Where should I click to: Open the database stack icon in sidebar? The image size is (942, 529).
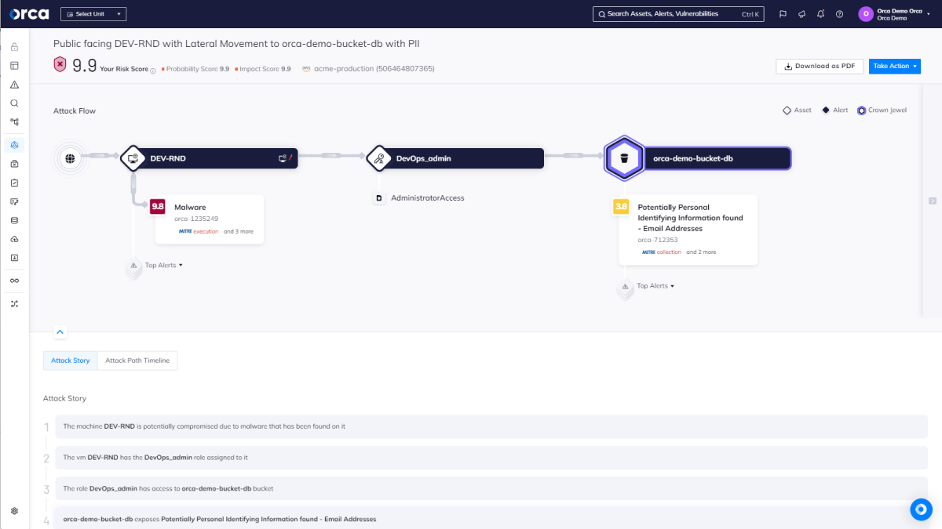coord(14,220)
